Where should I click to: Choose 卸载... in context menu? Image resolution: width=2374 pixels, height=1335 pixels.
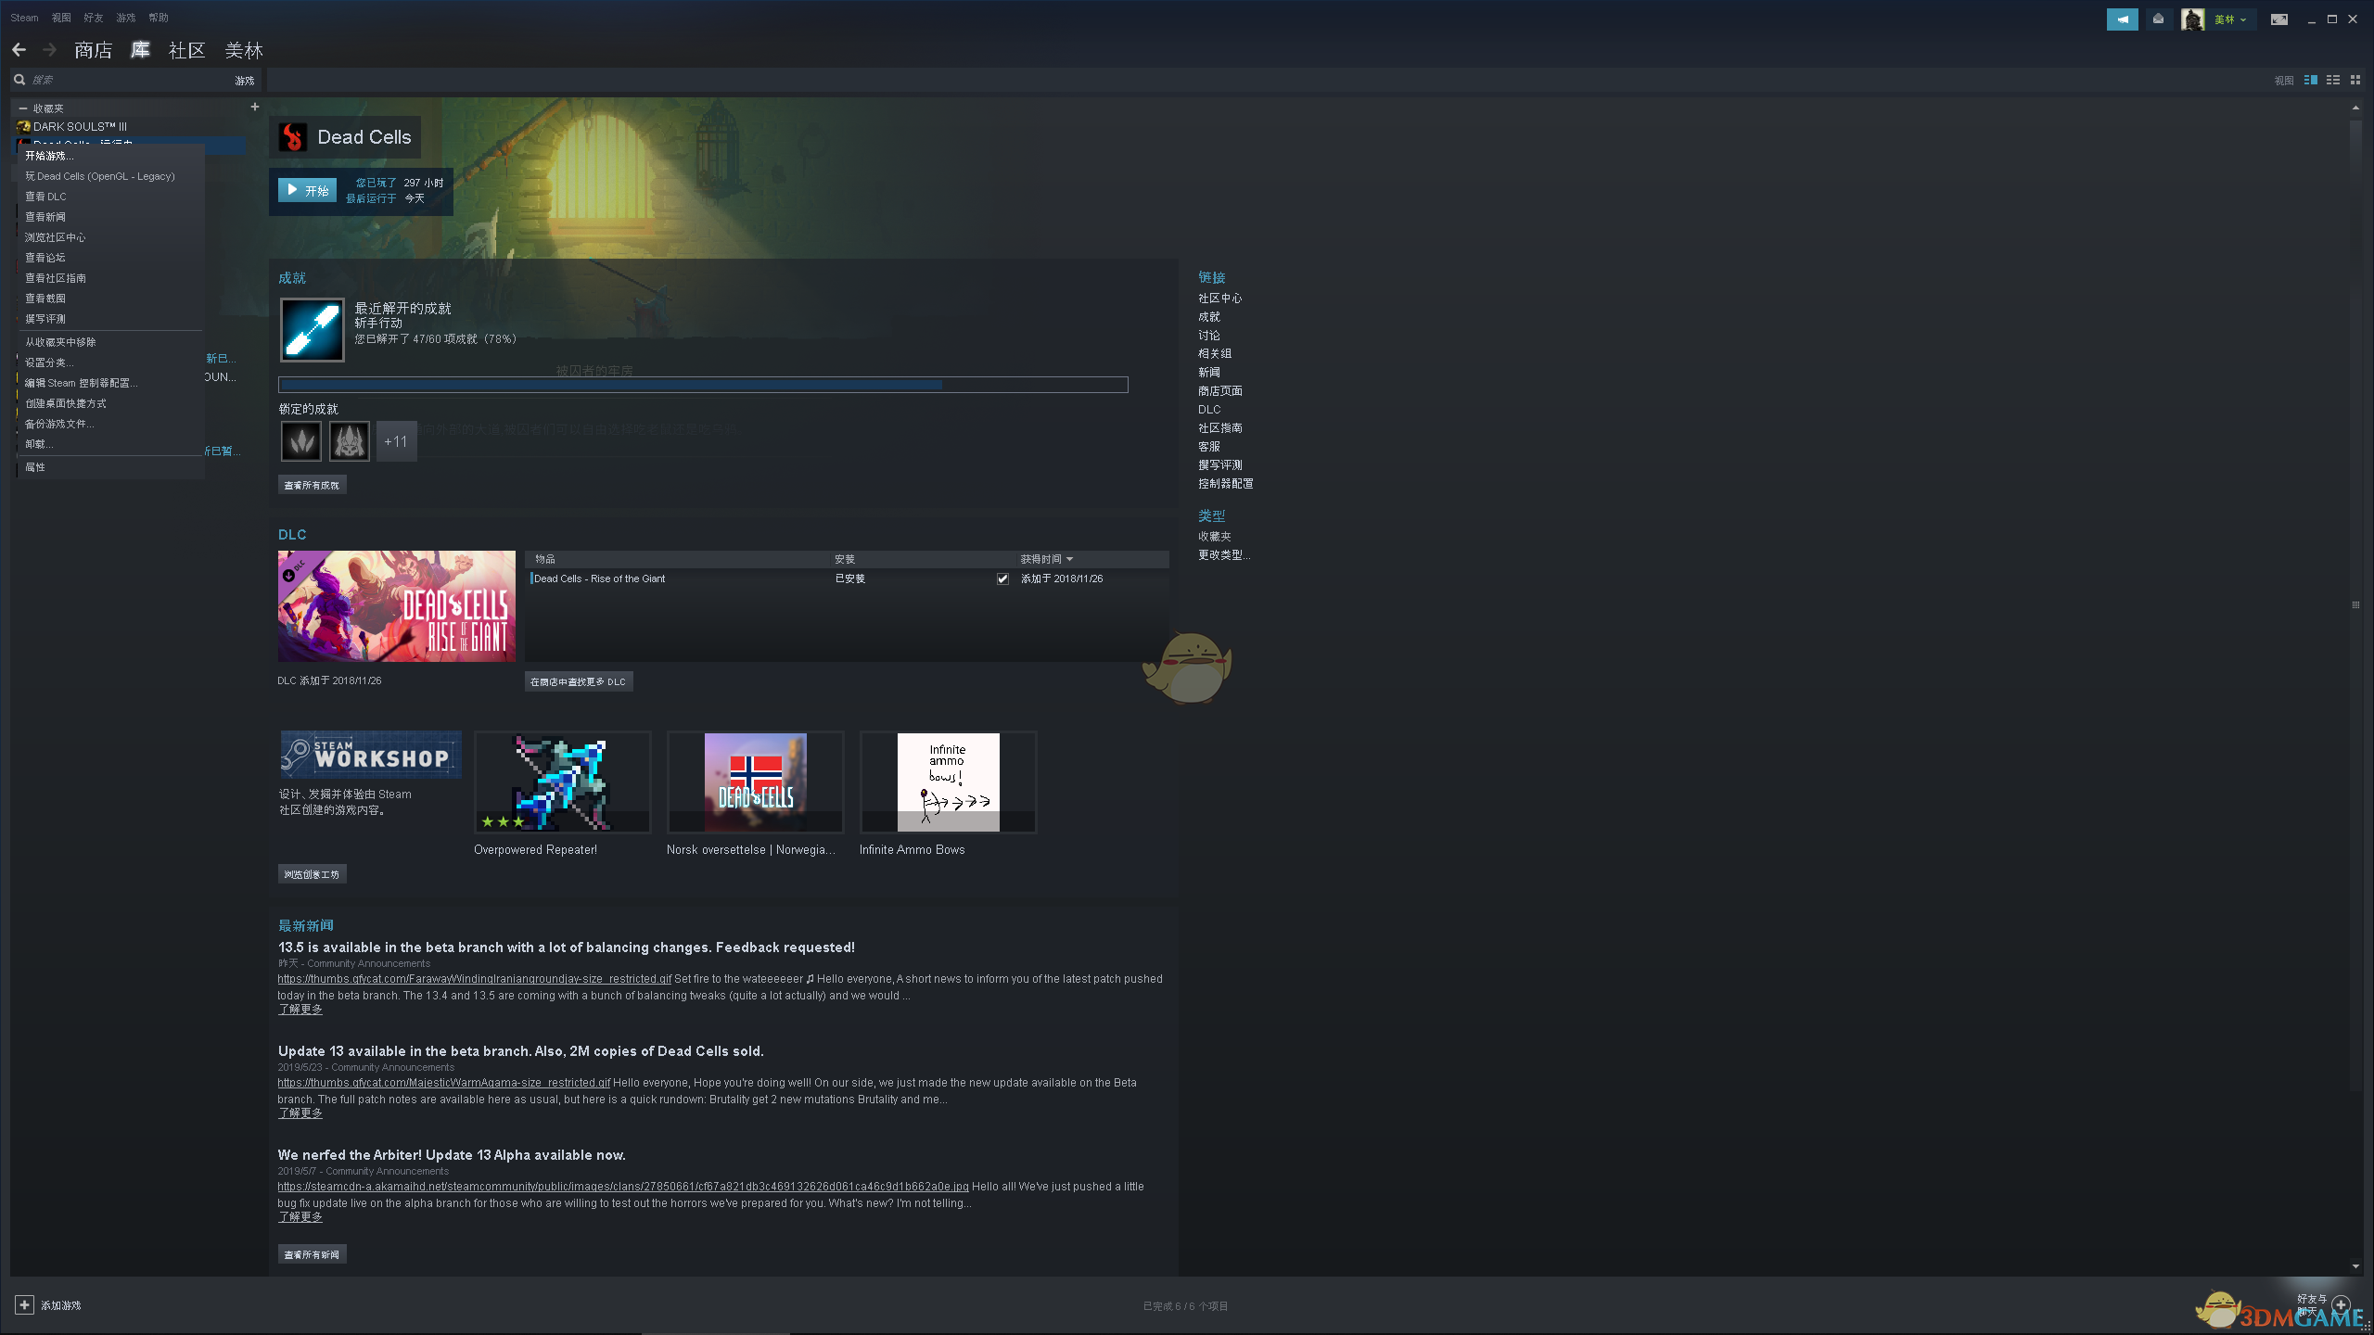(x=39, y=444)
